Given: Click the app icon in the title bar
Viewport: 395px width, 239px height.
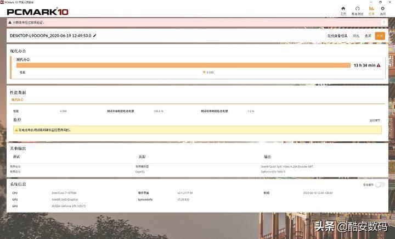Looking at the screenshot, I should (2, 2).
